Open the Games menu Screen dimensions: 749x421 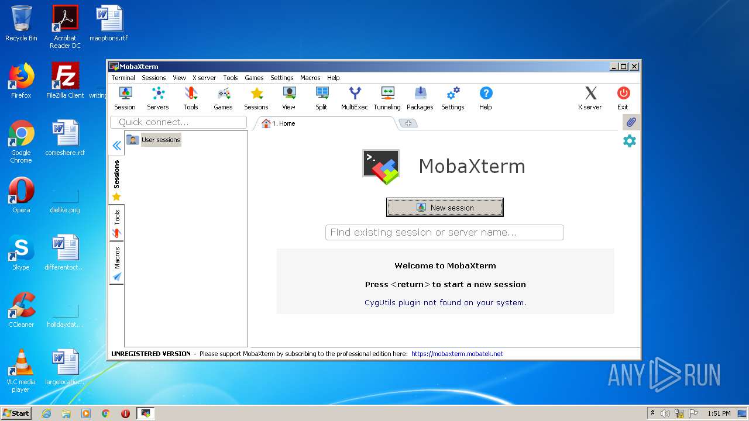pyautogui.click(x=254, y=78)
